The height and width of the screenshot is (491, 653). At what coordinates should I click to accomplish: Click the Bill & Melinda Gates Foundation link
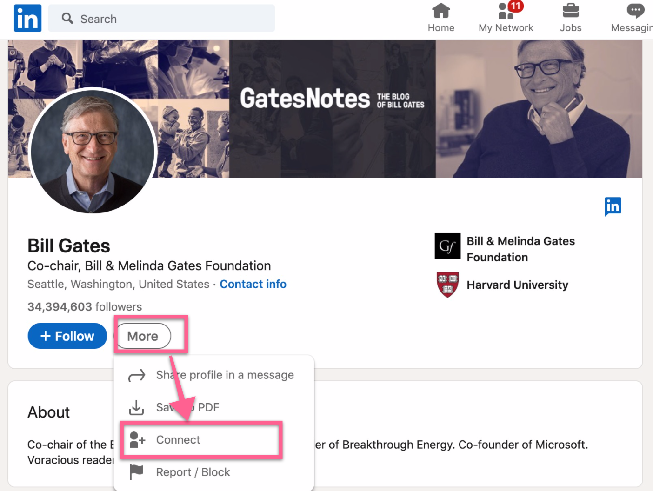[x=520, y=249]
